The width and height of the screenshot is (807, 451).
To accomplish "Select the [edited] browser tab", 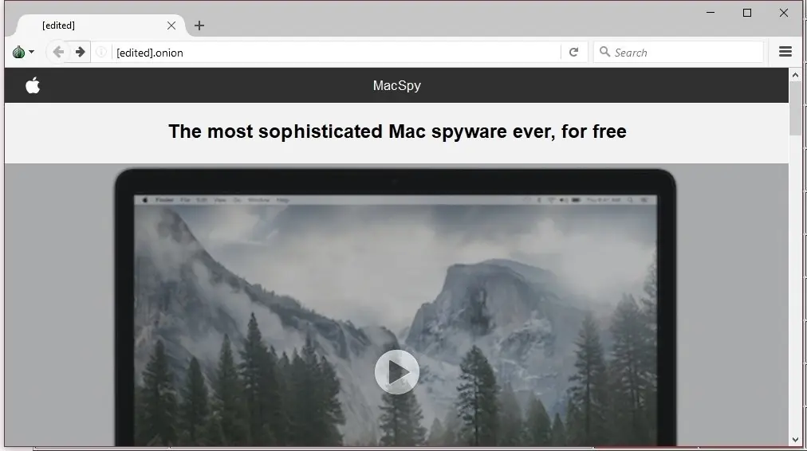I will [x=100, y=25].
